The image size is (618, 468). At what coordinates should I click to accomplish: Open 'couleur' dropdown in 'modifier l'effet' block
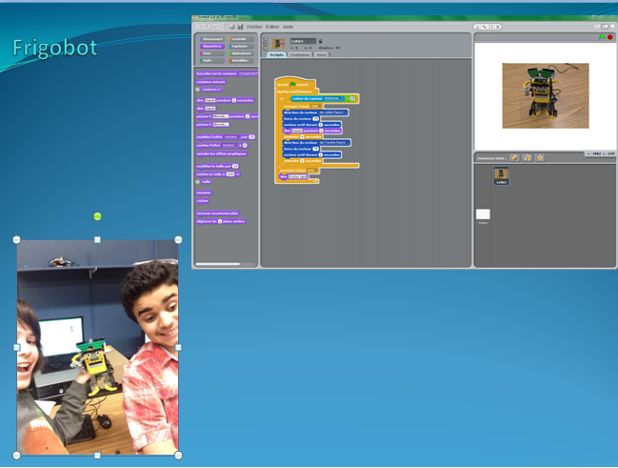[231, 137]
